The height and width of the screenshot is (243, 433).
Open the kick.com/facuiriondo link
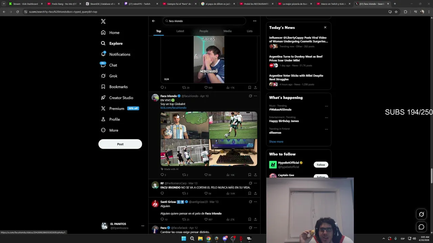pos(173,108)
